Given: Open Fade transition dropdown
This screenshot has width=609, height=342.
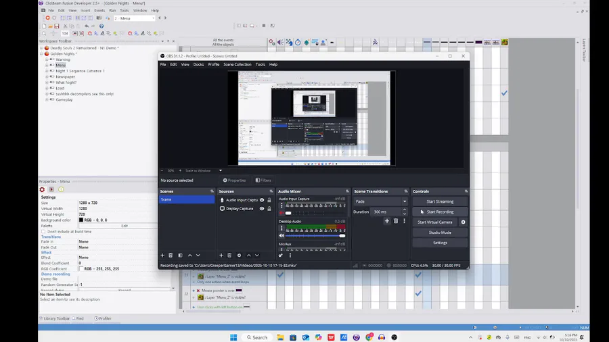Looking at the screenshot, I should tap(380, 201).
